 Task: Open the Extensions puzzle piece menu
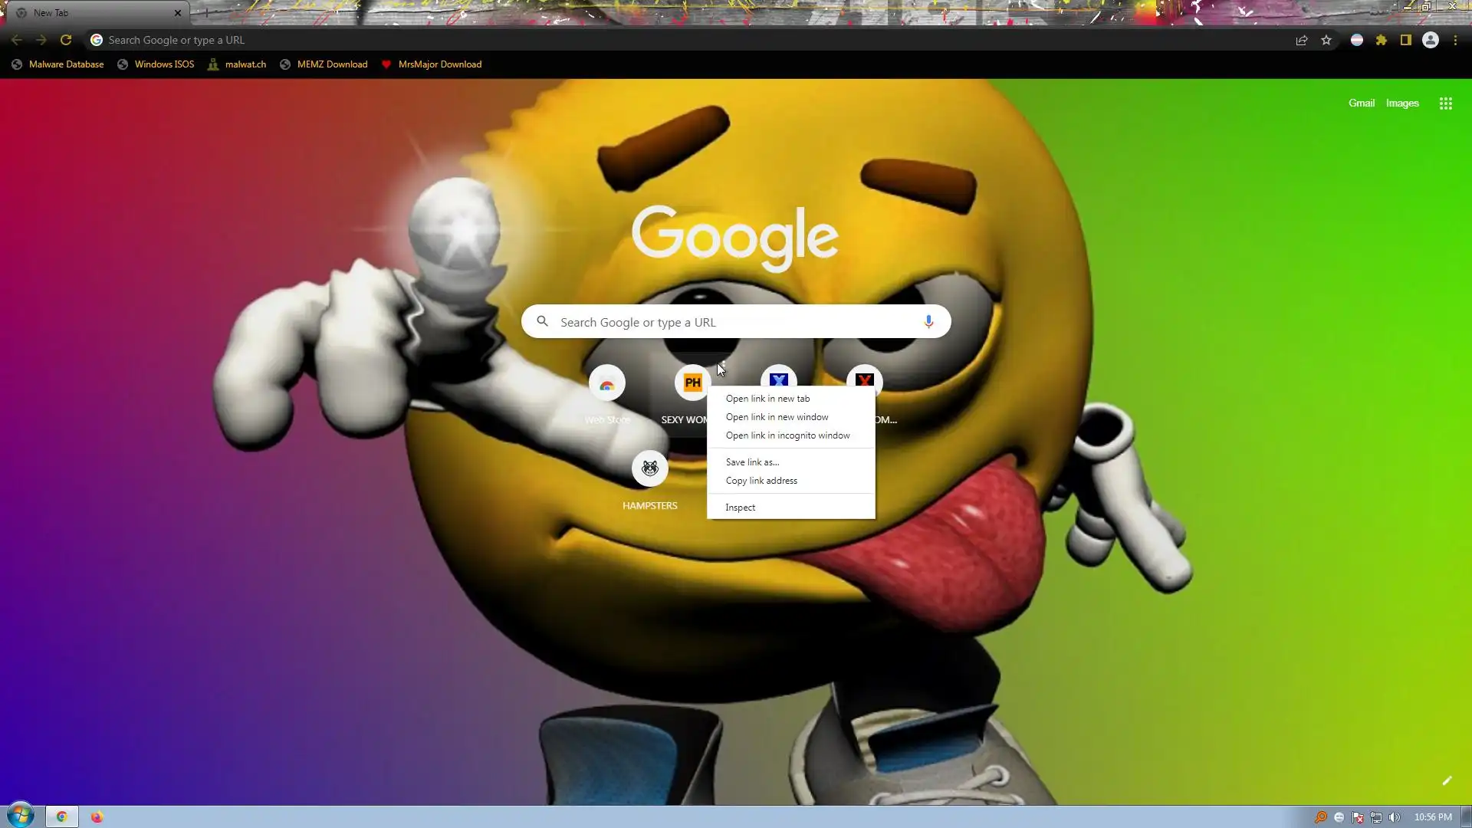click(1381, 40)
